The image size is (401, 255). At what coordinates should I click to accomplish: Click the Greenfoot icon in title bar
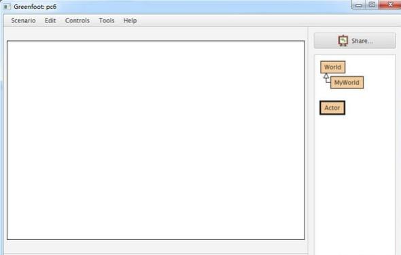6,7
